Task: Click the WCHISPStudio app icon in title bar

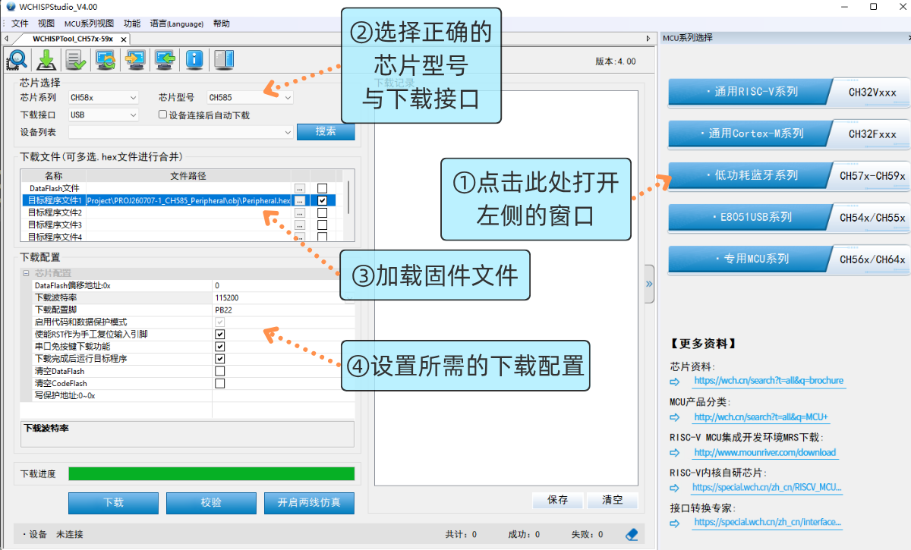Action: (10, 7)
